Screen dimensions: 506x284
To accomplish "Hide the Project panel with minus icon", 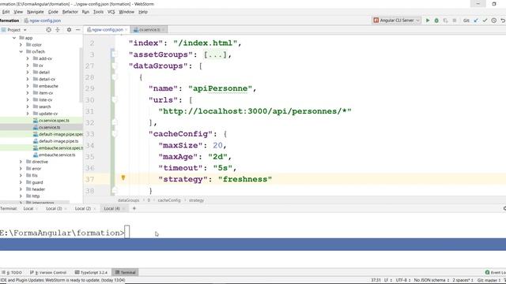I will click(77, 30).
